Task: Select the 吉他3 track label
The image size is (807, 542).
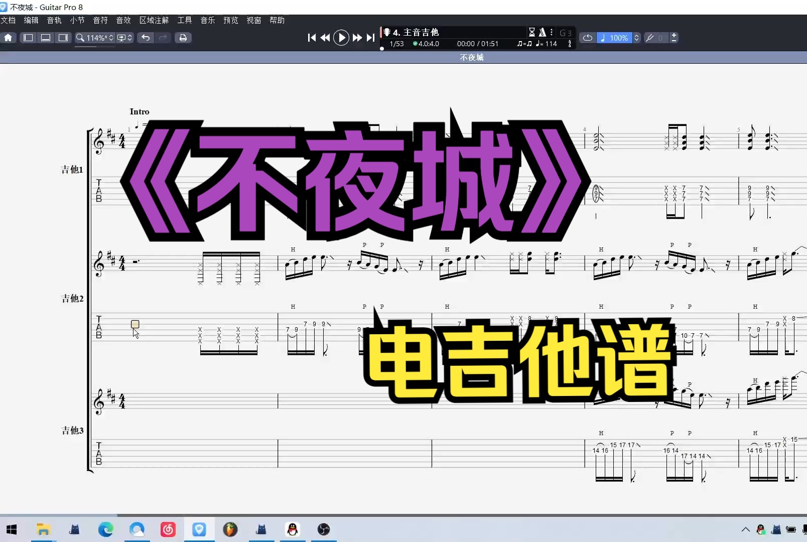Action: coord(72,431)
